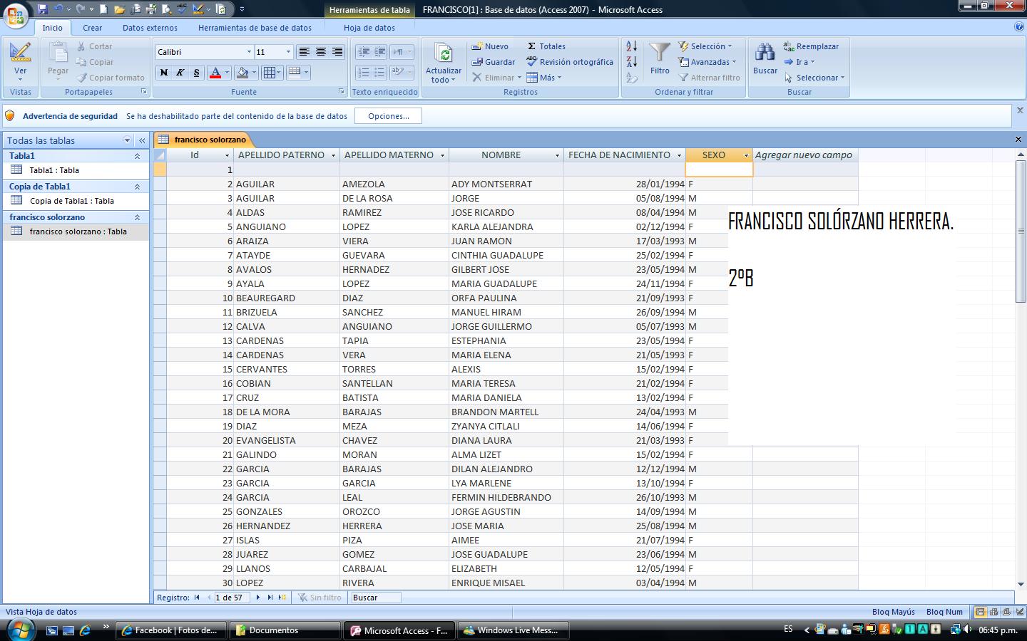Switch to Hoja de datos tab
The image size is (1027, 641).
click(369, 28)
